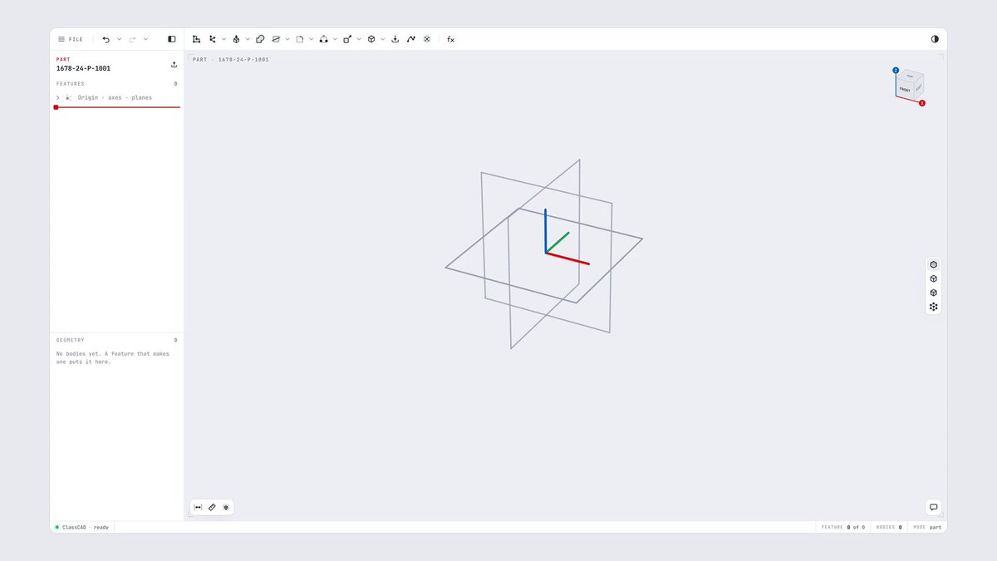Click the bug debug icon in viewport
This screenshot has width=997, height=561.
[226, 507]
